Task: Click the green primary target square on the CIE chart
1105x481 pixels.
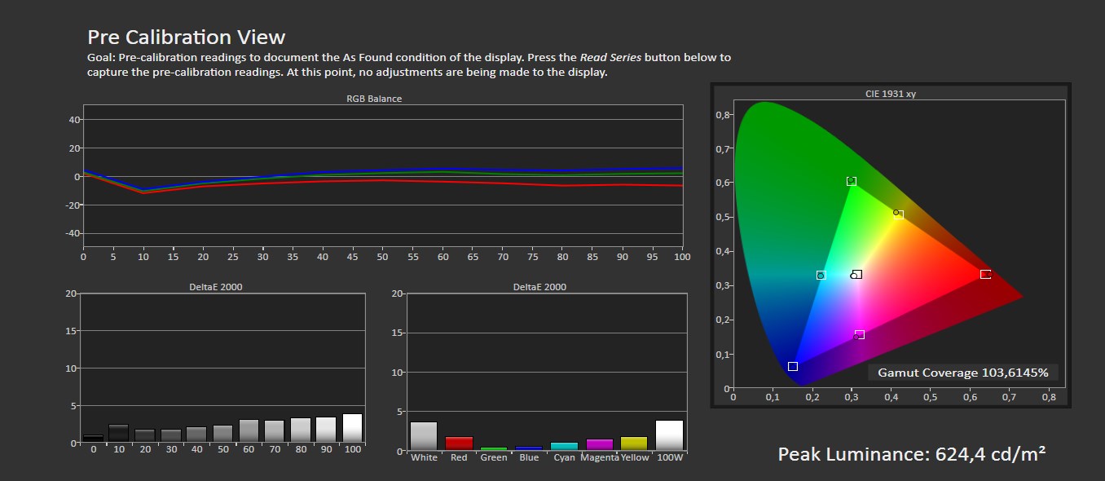Action: pos(852,181)
